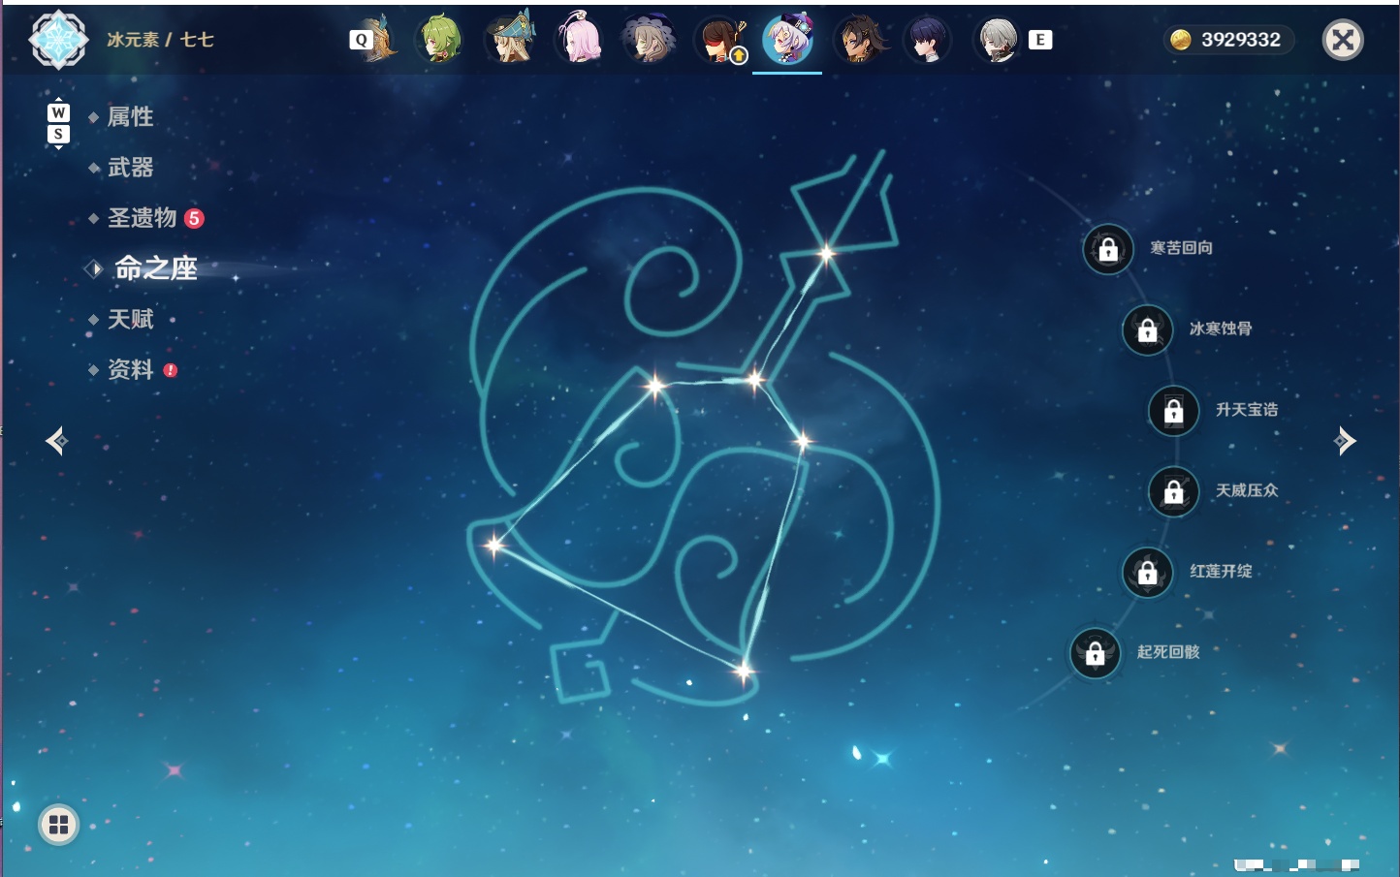The image size is (1400, 877).
Task: Switch to the 武器 weapon tab
Action: point(130,168)
